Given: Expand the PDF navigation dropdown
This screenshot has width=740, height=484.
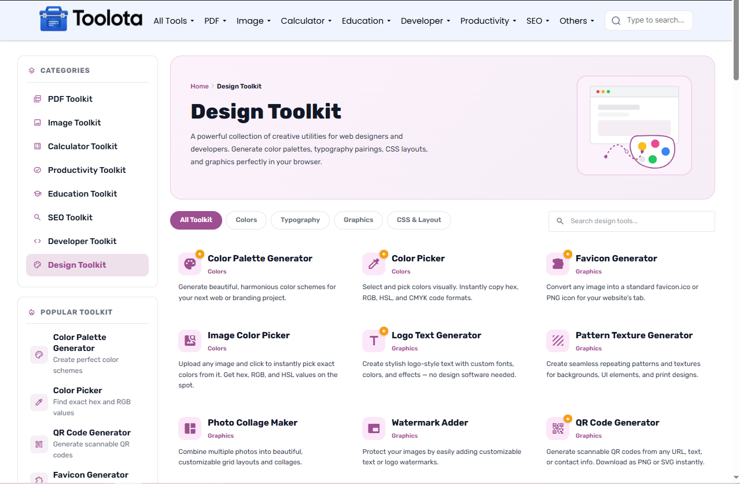Looking at the screenshot, I should coord(215,21).
